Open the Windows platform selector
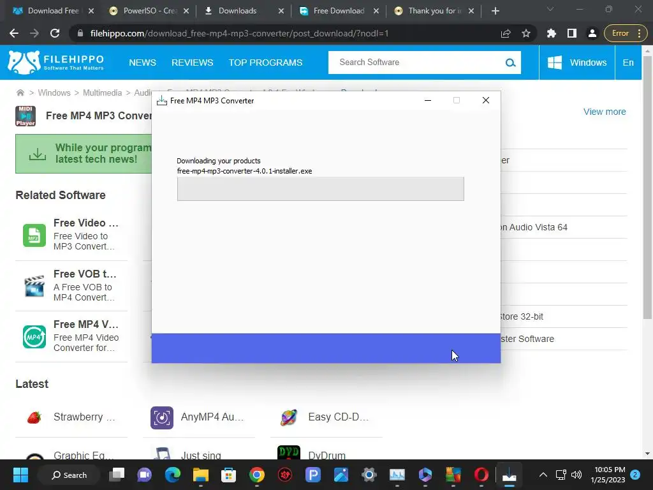653x490 pixels. [x=576, y=63]
